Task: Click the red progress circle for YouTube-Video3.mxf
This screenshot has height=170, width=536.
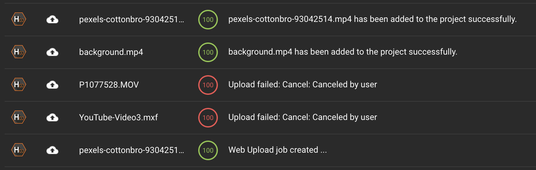Action: [208, 117]
